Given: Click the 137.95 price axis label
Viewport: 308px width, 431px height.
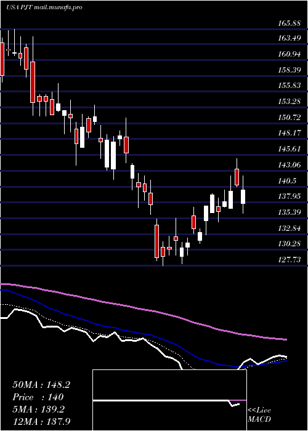Looking at the screenshot, I should [289, 196].
